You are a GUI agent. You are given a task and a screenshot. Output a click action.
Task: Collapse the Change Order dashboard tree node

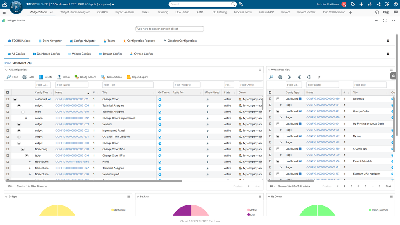click(15, 100)
